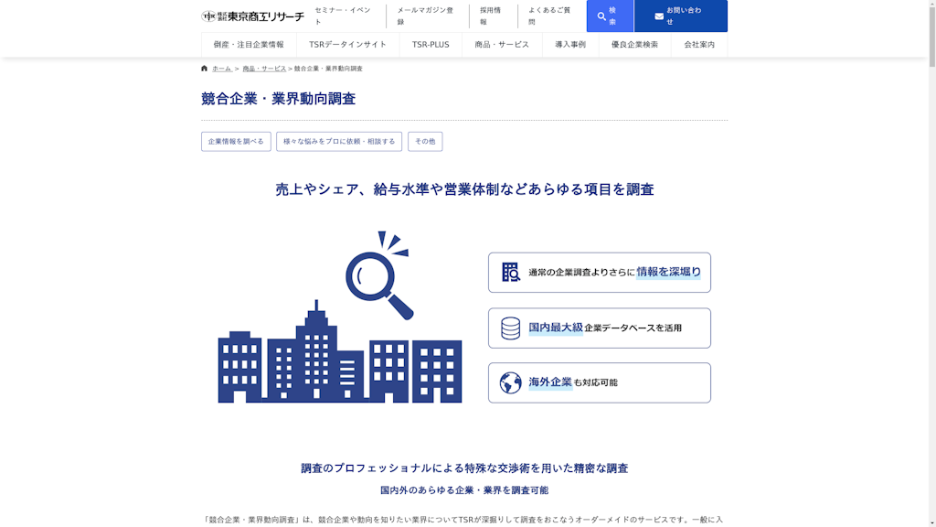This screenshot has width=936, height=527.
Task: Open セミナー・イベント link
Action: tap(343, 16)
